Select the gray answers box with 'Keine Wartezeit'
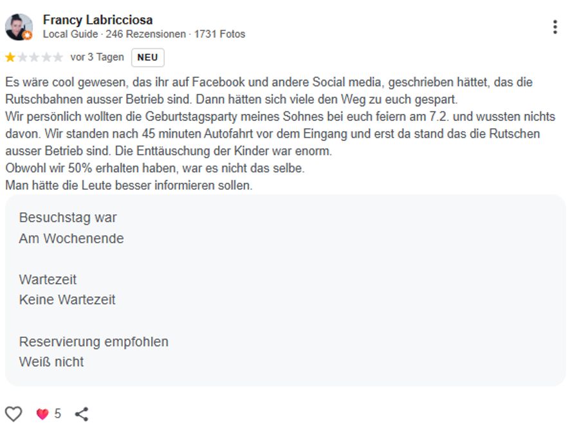This screenshot has height=428, width=579. (x=69, y=299)
